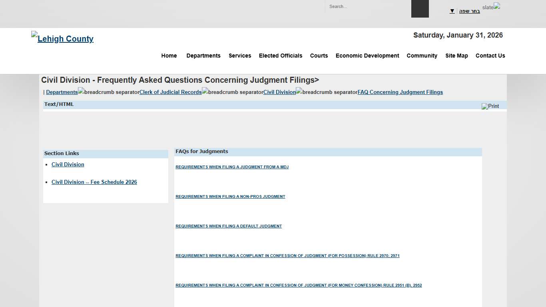
Task: Click the slate image icon near language selector
Action: 497,6
